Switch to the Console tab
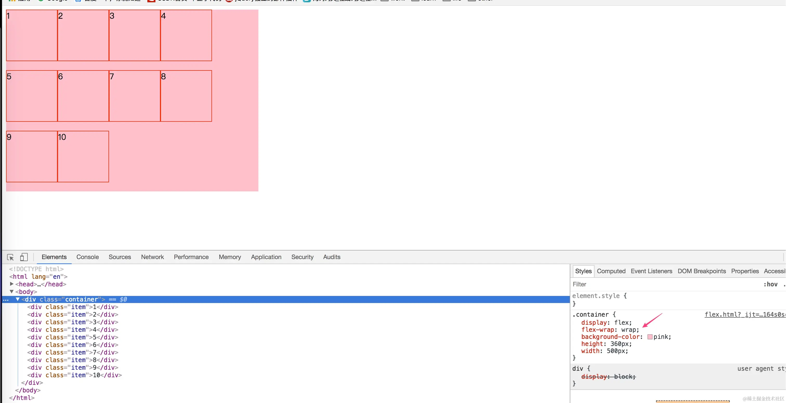This screenshot has height=403, width=786. pyautogui.click(x=88, y=257)
